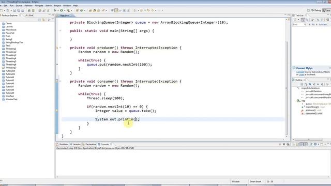Open the Edit menu

6,6
